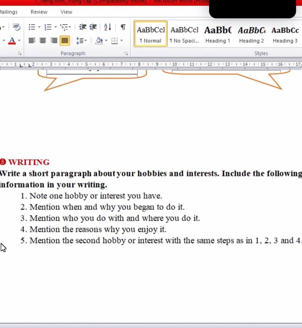Image resolution: width=302 pixels, height=328 pixels.
Task: Open the Bullets dropdown arrow
Action: 39,27
